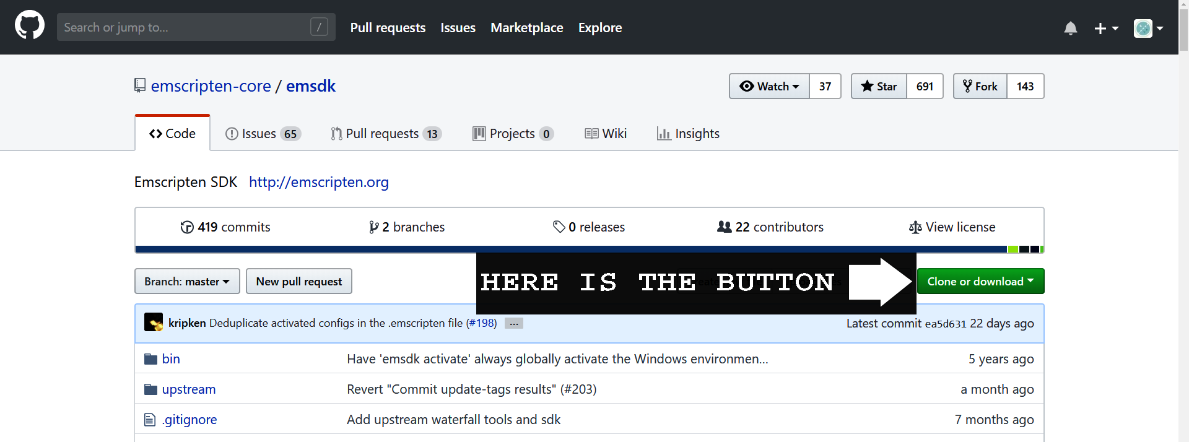Click the kripken commit author avatar
The image size is (1189, 442).
tap(153, 323)
